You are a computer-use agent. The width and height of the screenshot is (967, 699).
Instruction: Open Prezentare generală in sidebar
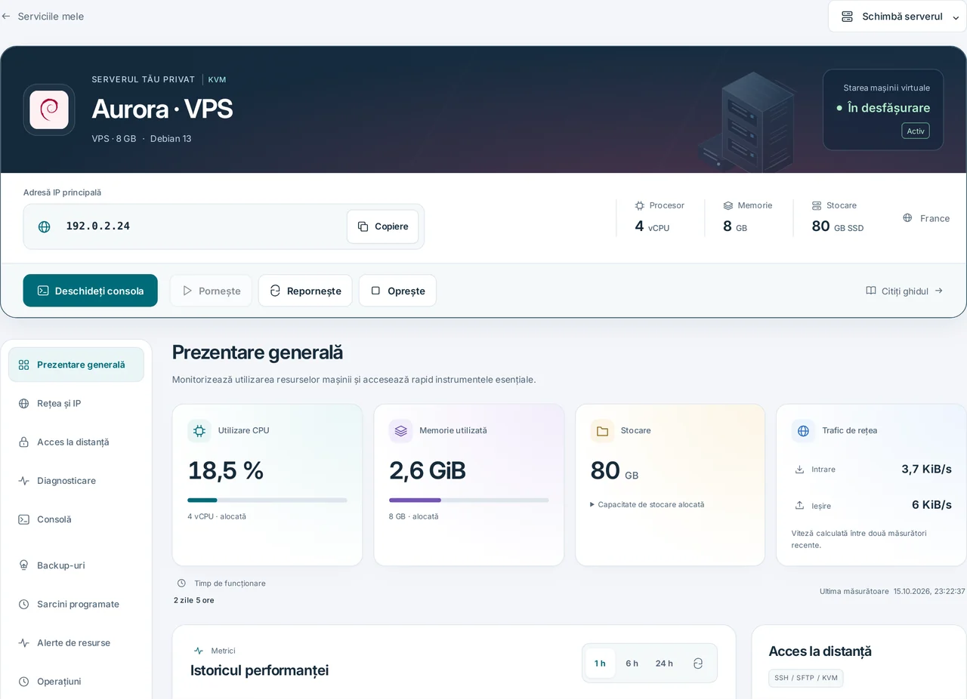76,365
